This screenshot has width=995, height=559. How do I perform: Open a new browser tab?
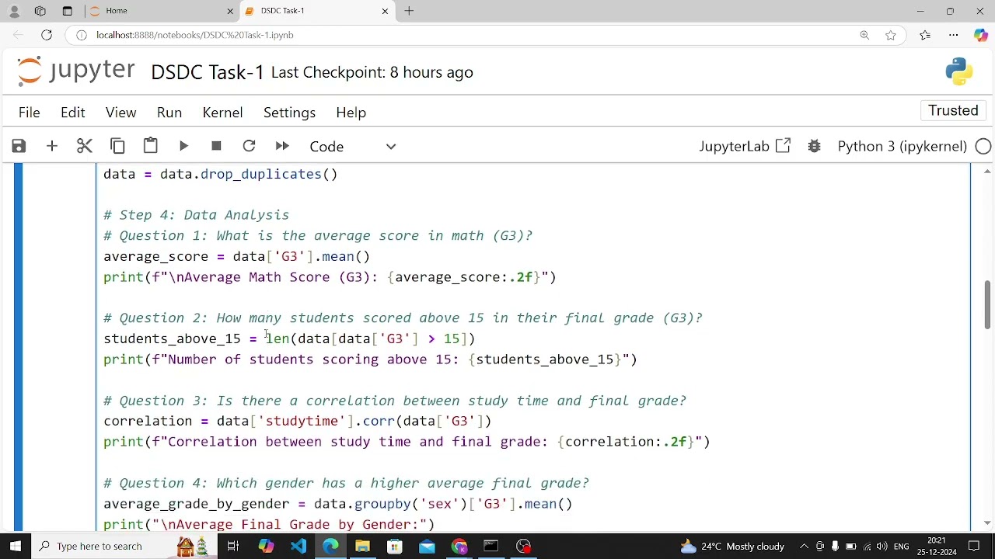(x=409, y=11)
